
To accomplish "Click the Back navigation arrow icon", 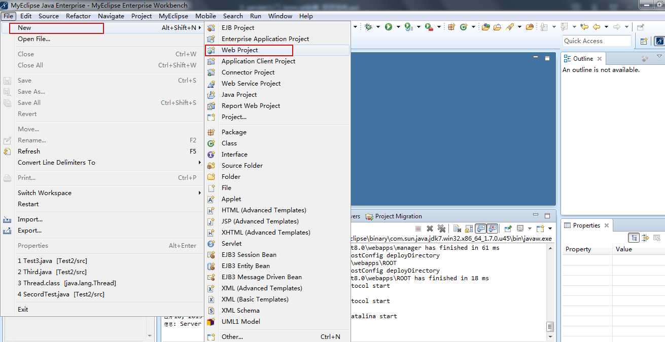I will [597, 27].
